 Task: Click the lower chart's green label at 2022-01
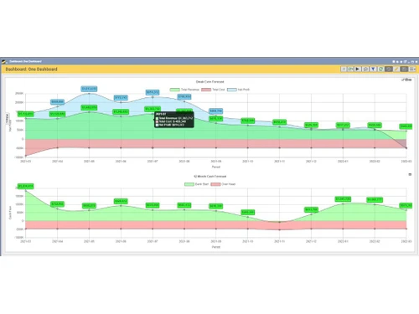pos(343,199)
